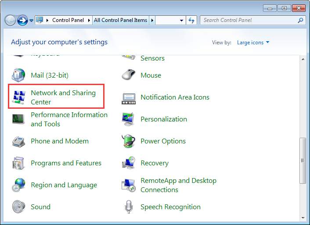Screen dimensions: 310x225
Task: Open the Programs and Features link
Action: (x=66, y=163)
